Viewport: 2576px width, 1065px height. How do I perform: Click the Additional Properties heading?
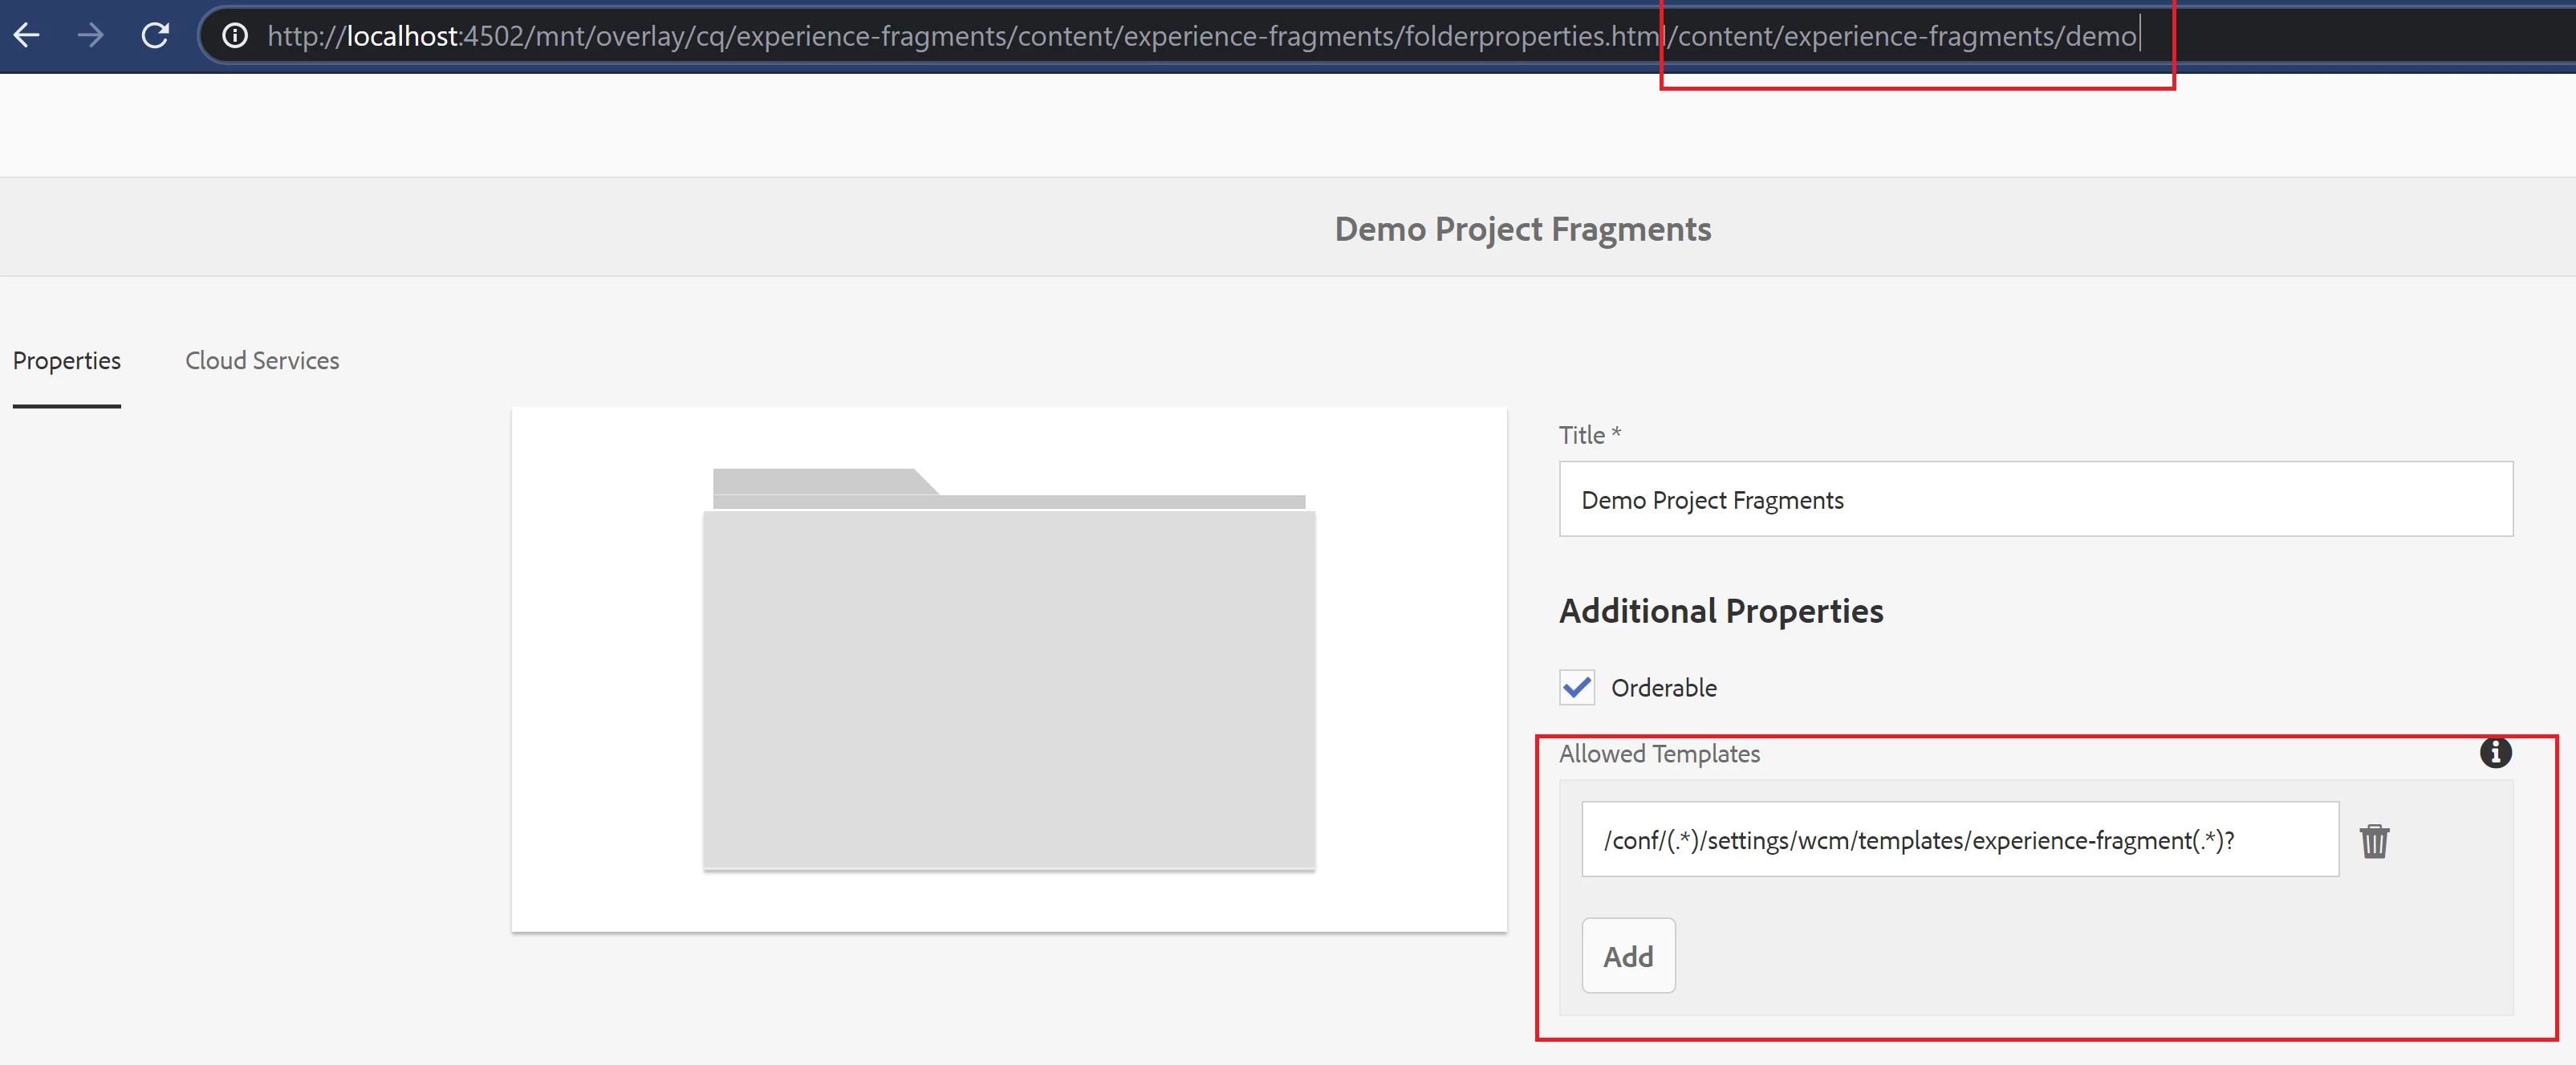click(1720, 611)
